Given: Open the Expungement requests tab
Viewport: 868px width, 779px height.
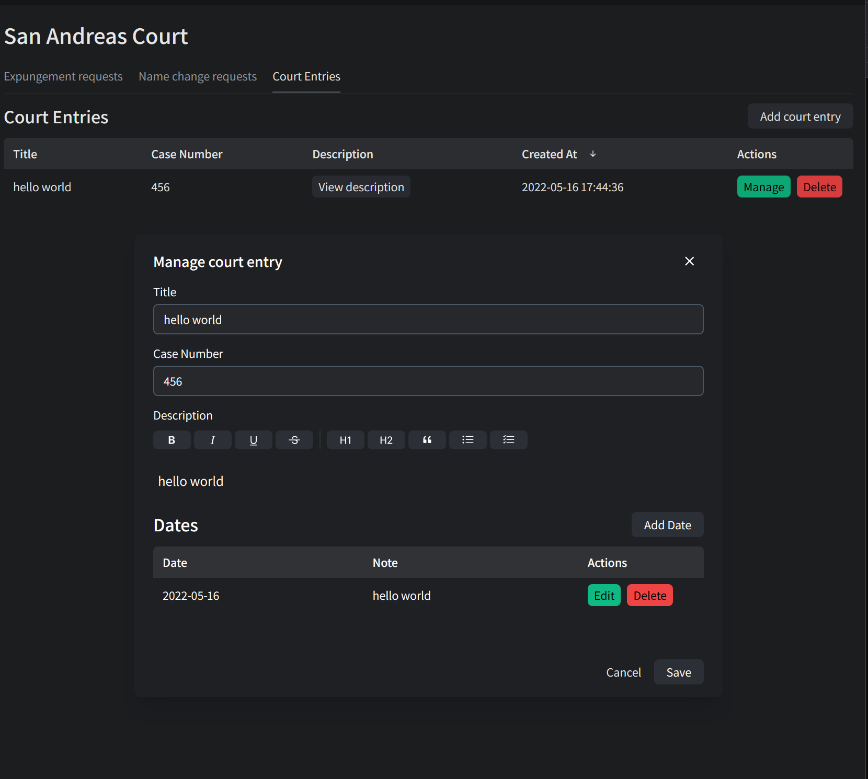Looking at the screenshot, I should click(x=63, y=76).
